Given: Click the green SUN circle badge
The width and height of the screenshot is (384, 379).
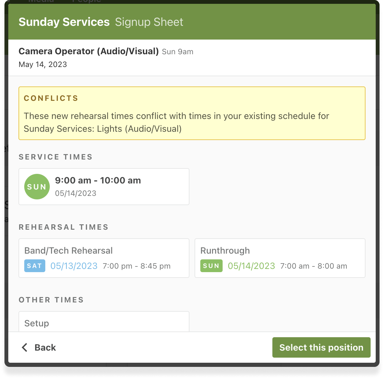Looking at the screenshot, I should (x=37, y=187).
